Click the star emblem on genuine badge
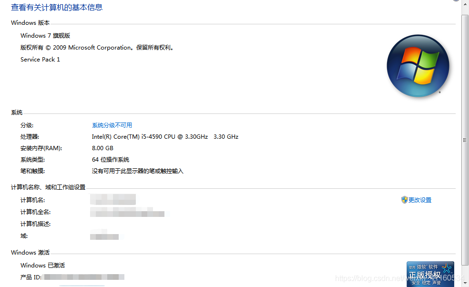469x287 pixels. [x=447, y=268]
